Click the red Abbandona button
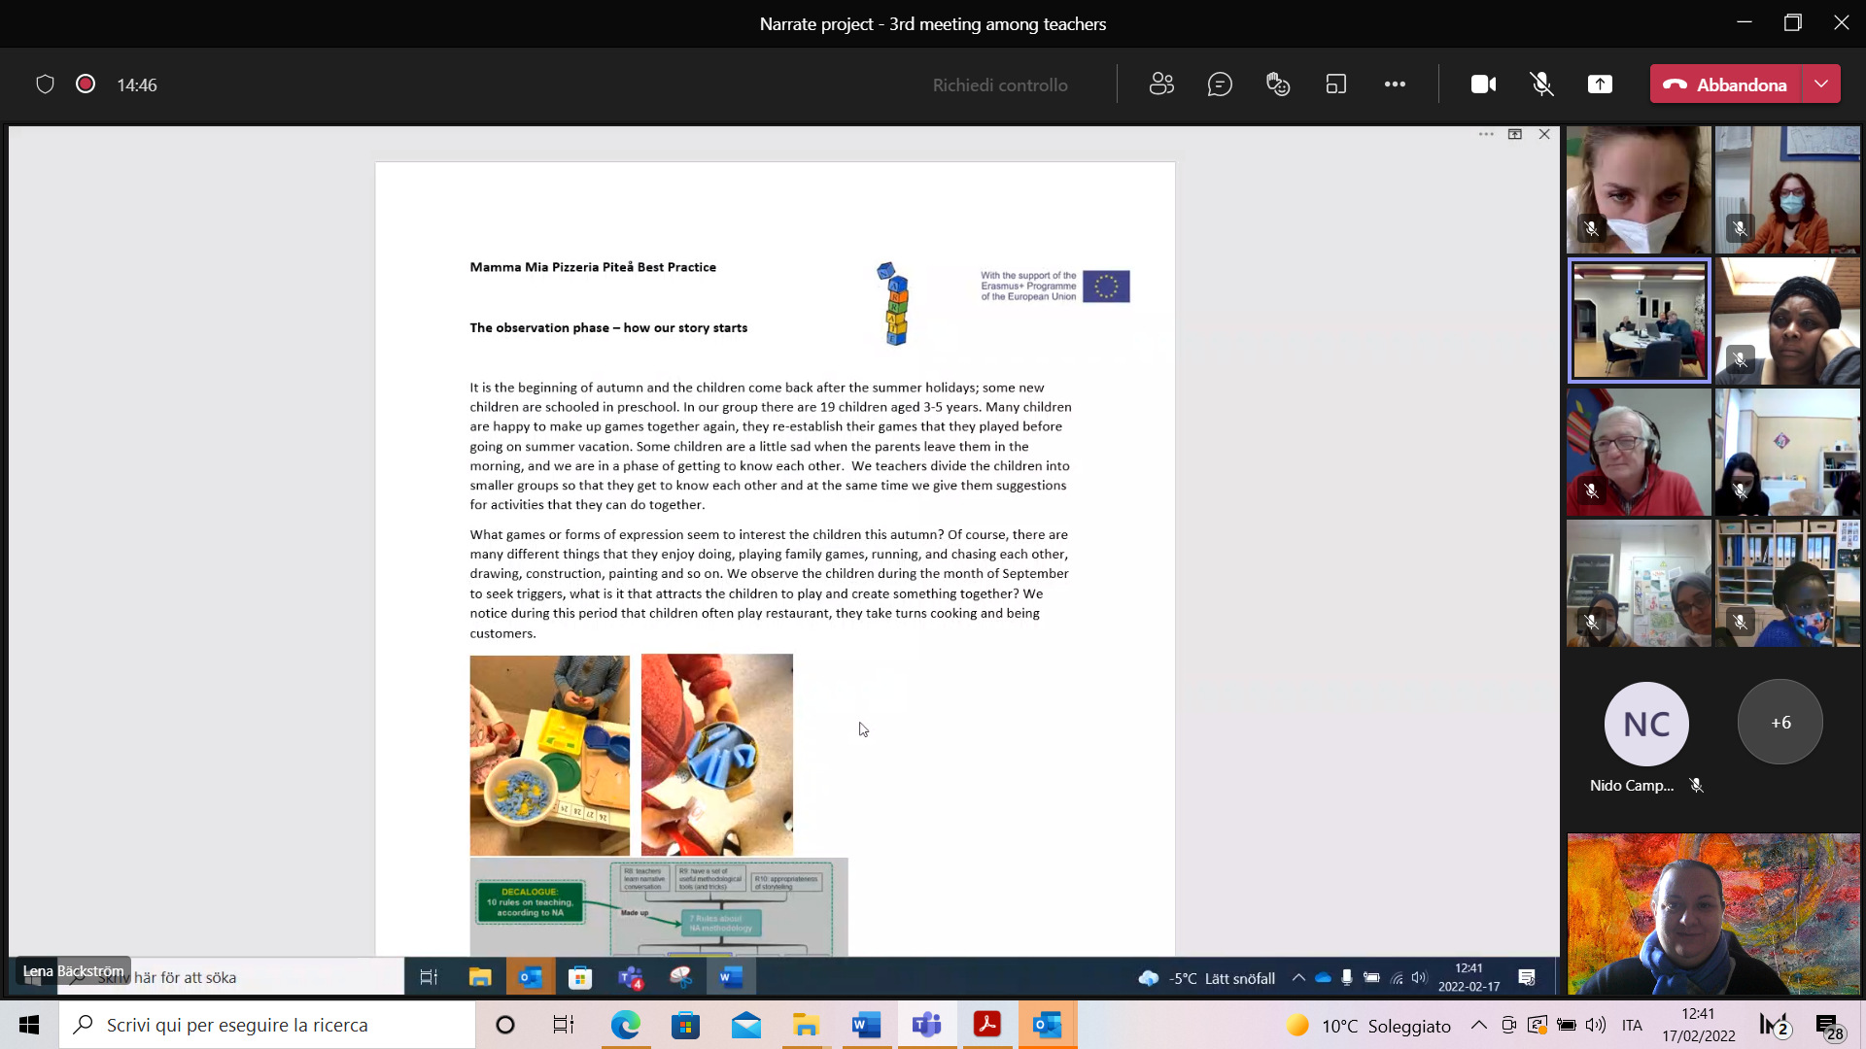 click(x=1726, y=85)
